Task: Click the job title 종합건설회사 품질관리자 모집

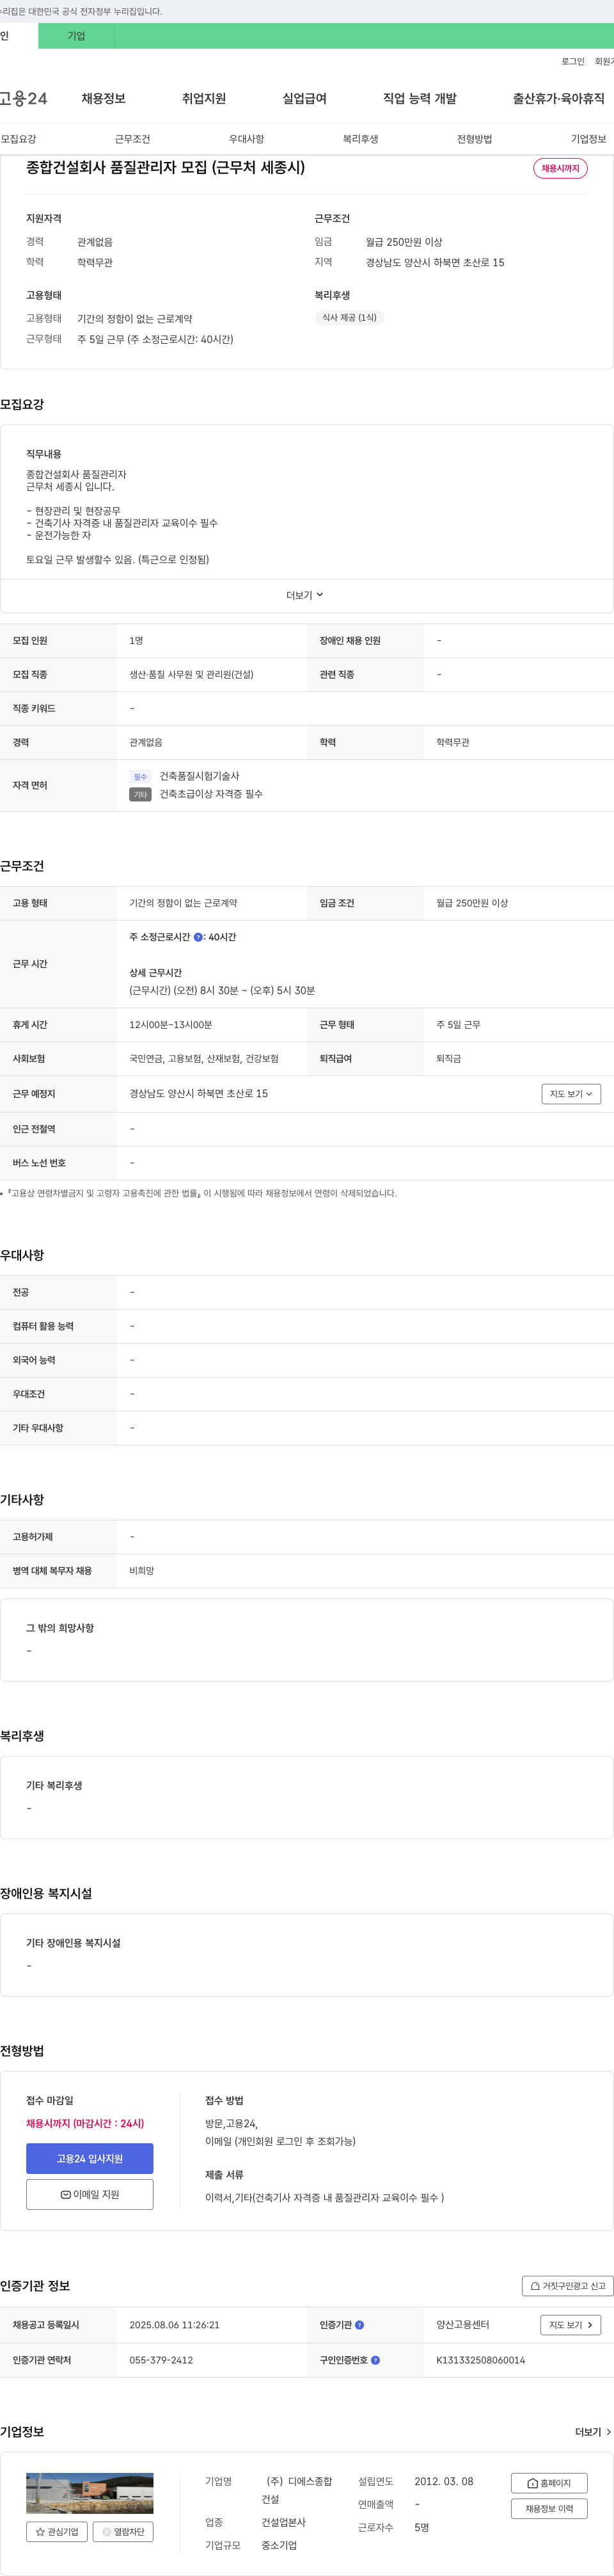Action: pyautogui.click(x=166, y=167)
